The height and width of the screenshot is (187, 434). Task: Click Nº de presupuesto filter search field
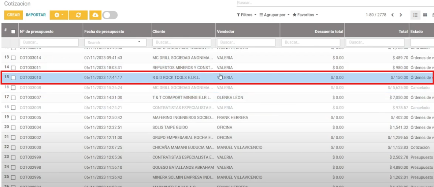pos(49,42)
